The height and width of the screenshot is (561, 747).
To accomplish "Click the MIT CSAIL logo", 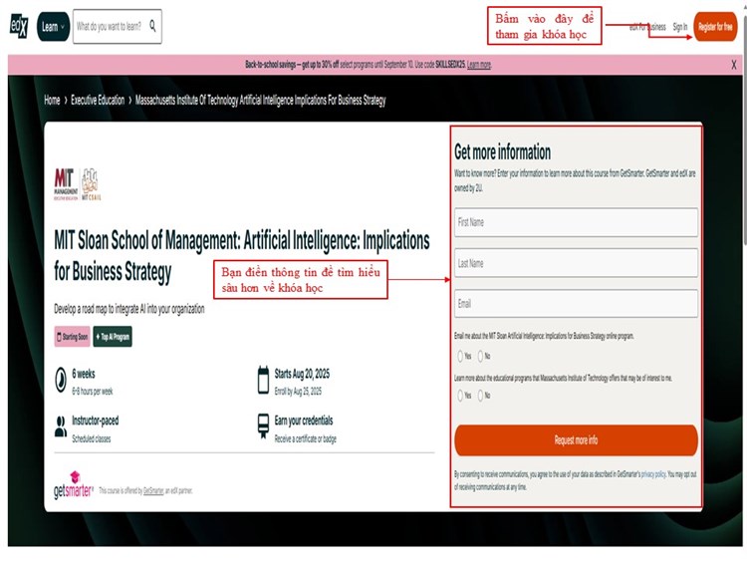I will 90,185.
